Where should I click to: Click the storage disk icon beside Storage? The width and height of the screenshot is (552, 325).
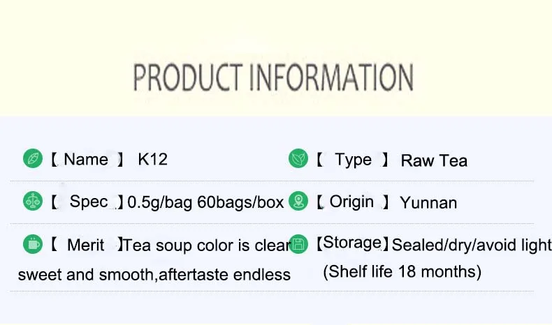[298, 244]
